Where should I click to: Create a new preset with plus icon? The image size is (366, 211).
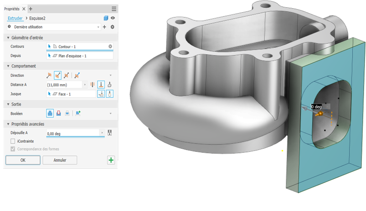coord(104,27)
